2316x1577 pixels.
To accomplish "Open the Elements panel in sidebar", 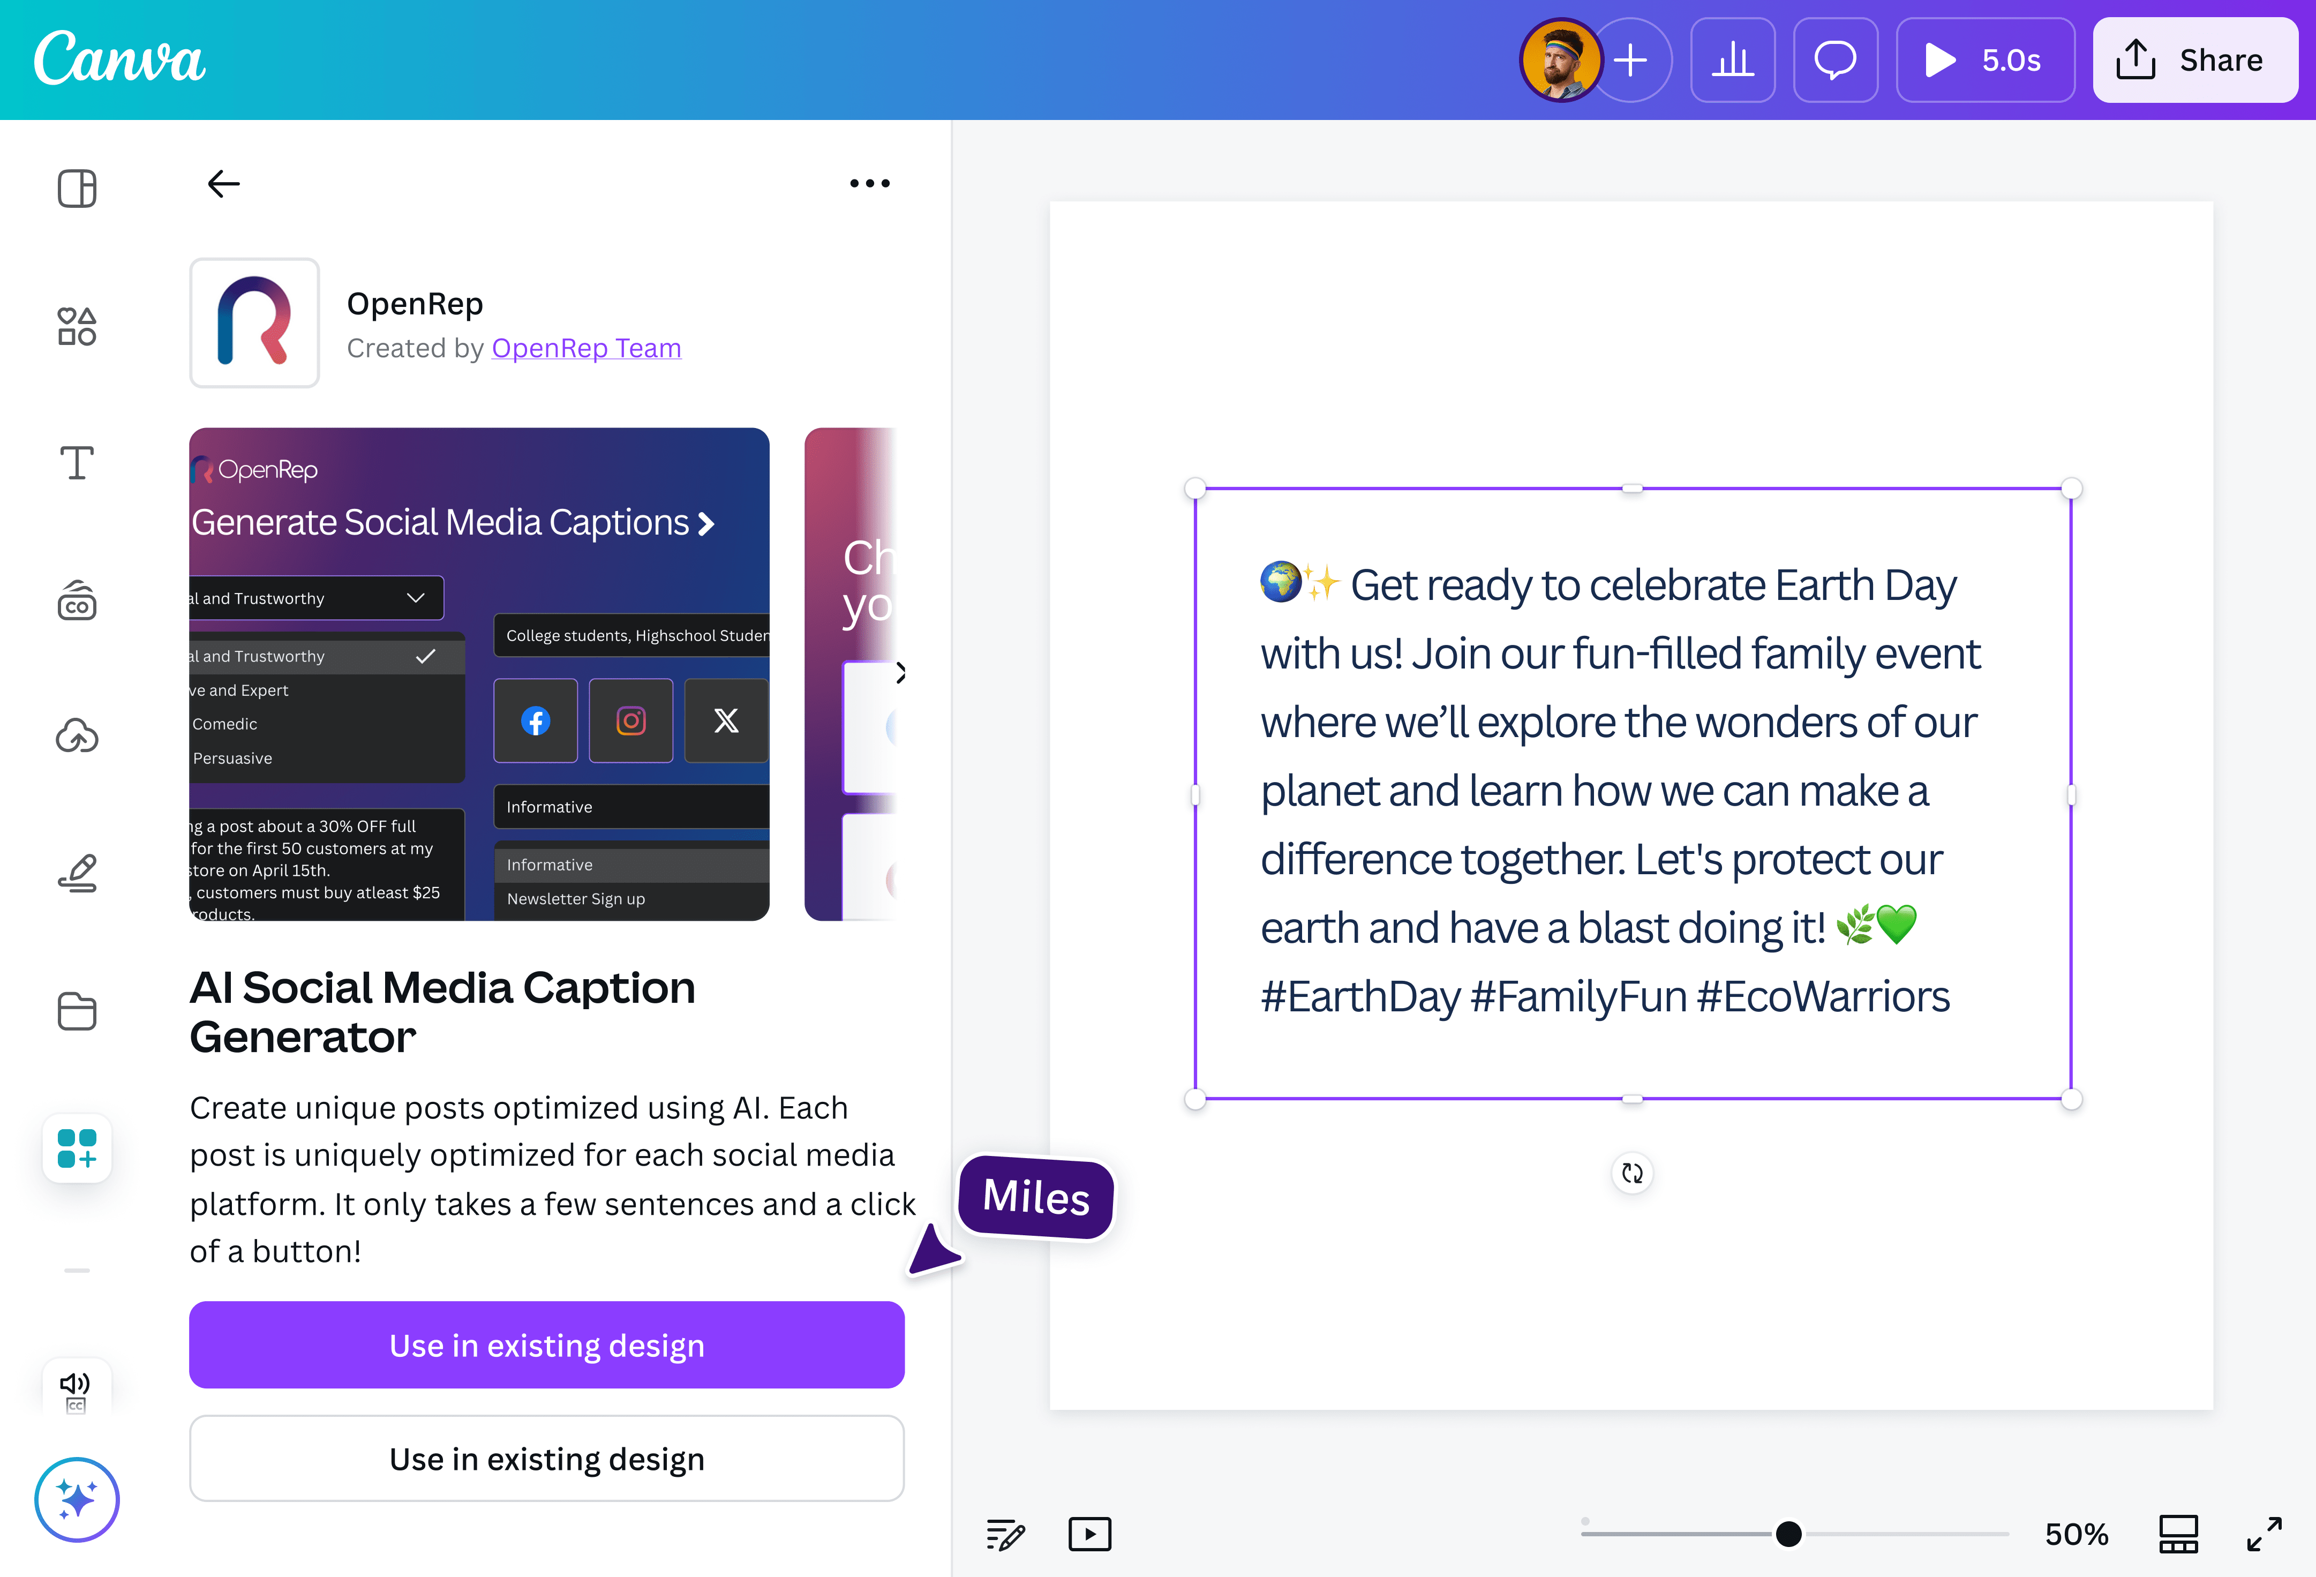I will point(77,326).
